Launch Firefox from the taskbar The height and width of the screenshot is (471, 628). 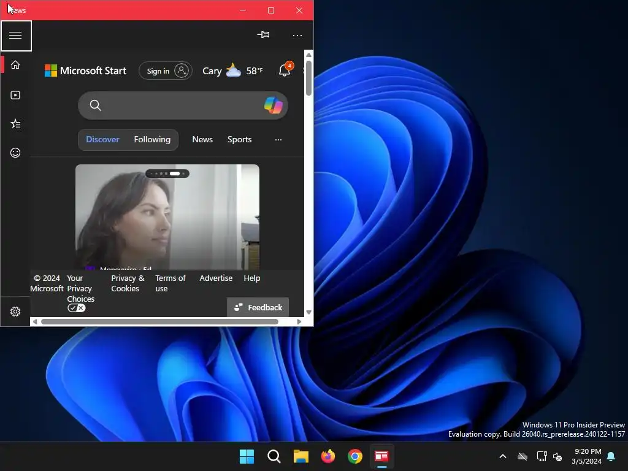[328, 456]
